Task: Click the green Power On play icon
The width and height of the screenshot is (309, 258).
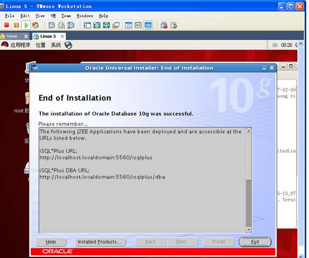Action: [x=26, y=25]
